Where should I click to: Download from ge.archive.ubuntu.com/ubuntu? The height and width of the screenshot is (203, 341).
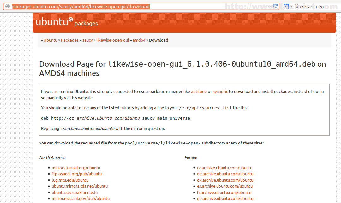coord(225,199)
